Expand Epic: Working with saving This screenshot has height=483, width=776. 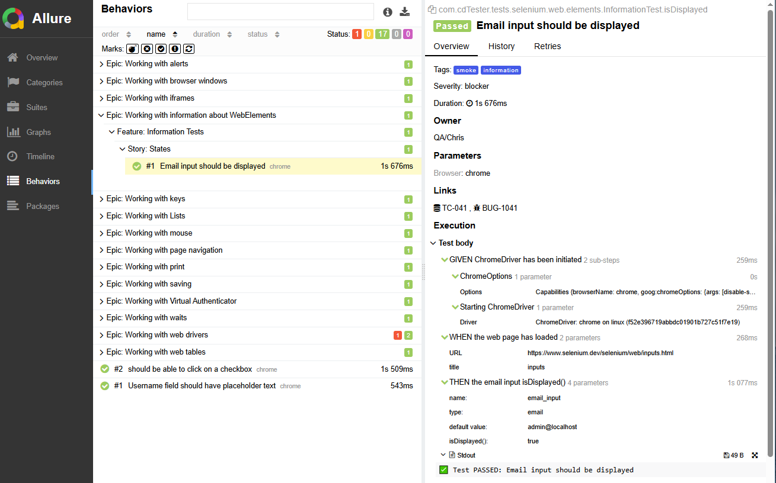pyautogui.click(x=257, y=284)
